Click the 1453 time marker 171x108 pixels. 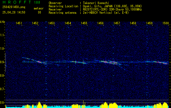tap(51, 23)
